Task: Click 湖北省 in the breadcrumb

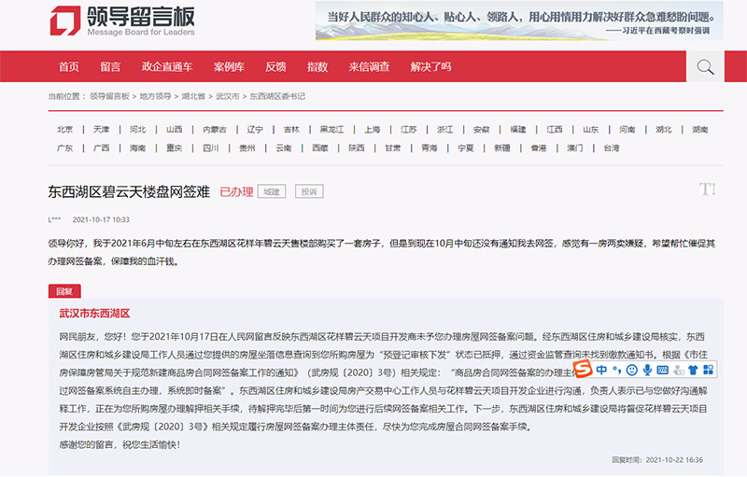Action: pyautogui.click(x=193, y=96)
